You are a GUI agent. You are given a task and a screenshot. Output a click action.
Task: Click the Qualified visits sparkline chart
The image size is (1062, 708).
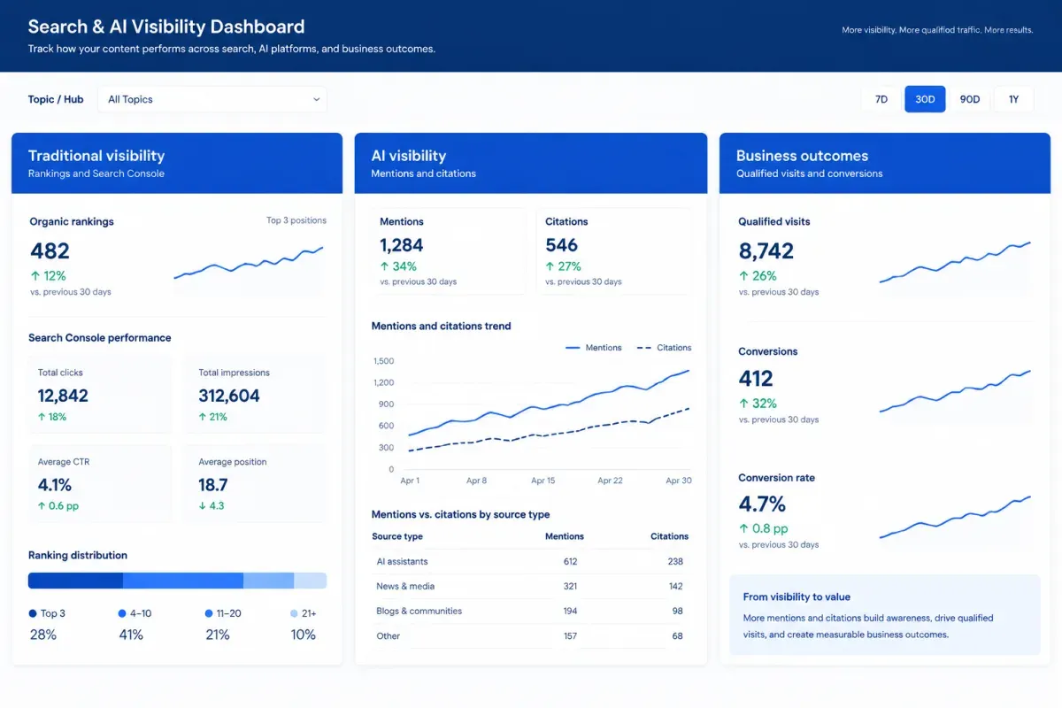(955, 263)
